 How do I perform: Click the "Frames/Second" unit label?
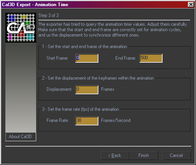click(x=116, y=120)
